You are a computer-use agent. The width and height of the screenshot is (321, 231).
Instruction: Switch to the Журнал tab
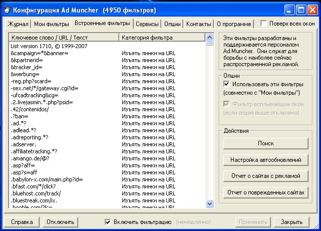click(18, 24)
